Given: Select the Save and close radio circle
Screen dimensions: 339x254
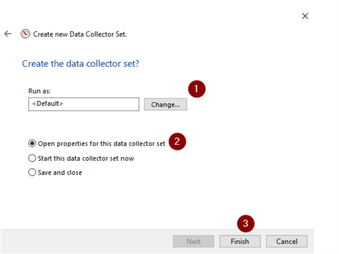Looking at the screenshot, I should click(x=32, y=172).
